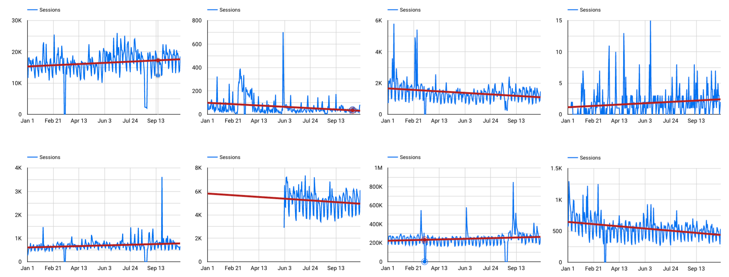Click the 3K y-axis label
The width and height of the screenshot is (729, 277).
(x=18, y=192)
